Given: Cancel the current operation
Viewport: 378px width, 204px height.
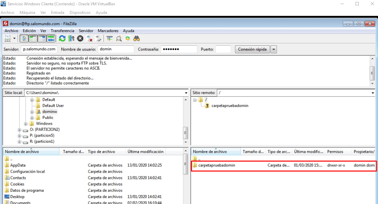Looking at the screenshot, I should tap(80, 38).
